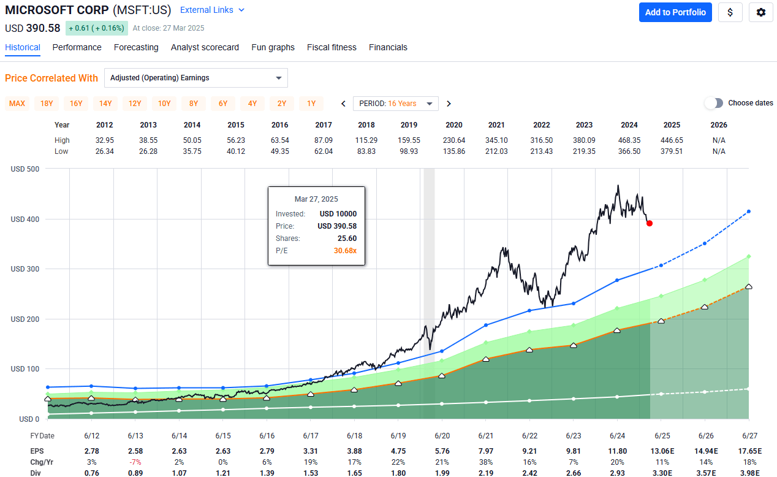The width and height of the screenshot is (777, 477).
Task: Enable the Choose dates toggle
Action: pos(714,103)
